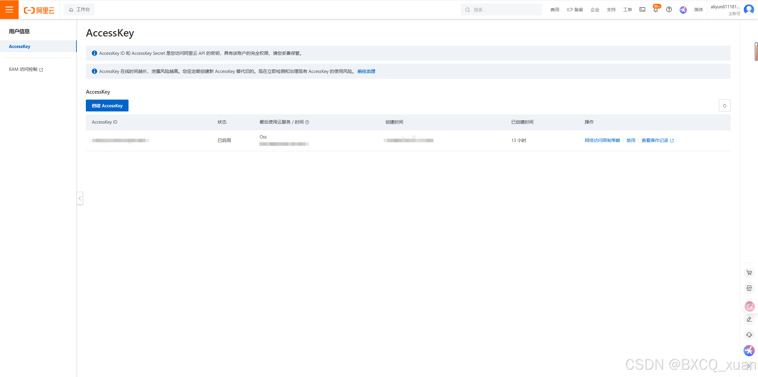Click the Cloud Shell terminal icon

pos(642,9)
